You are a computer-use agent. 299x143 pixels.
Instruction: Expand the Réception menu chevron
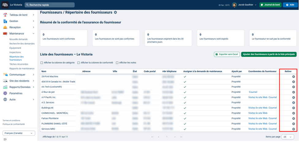pyautogui.click(x=33, y=27)
